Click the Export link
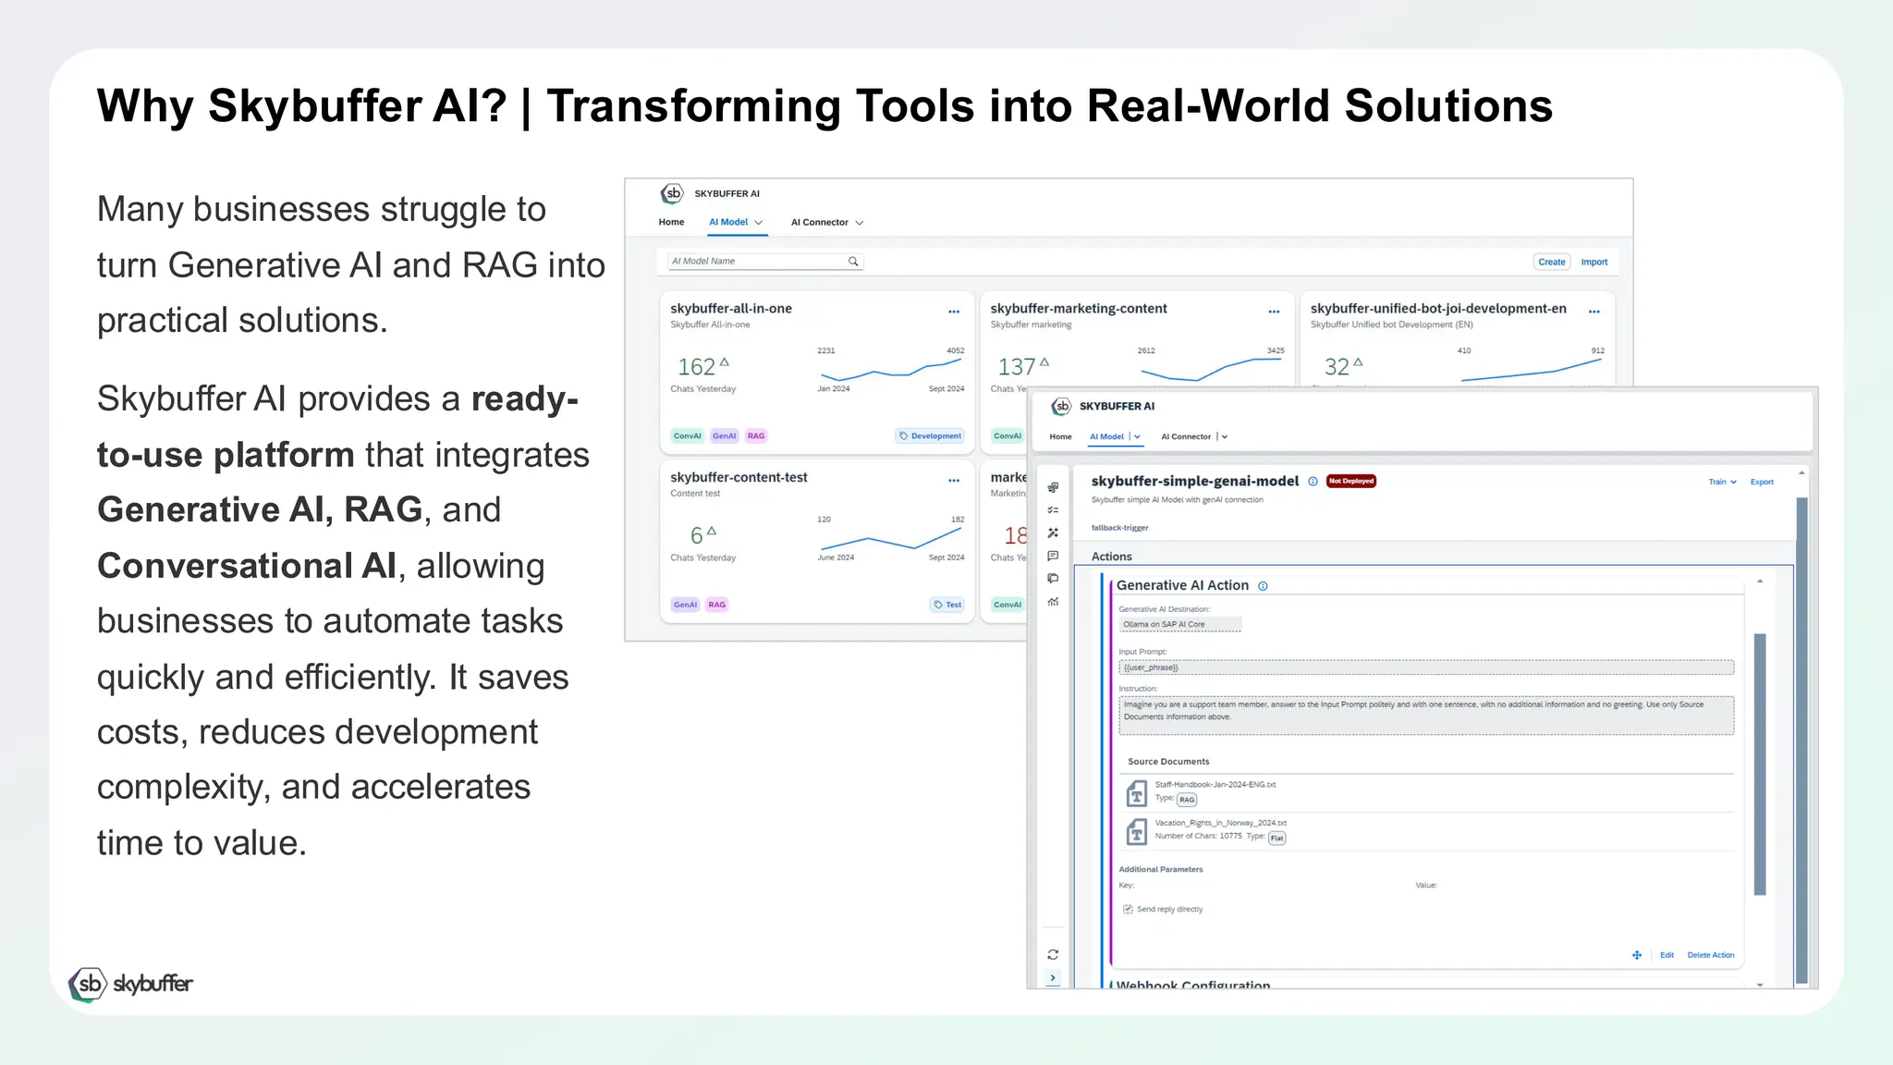The height and width of the screenshot is (1065, 1893). (1762, 482)
